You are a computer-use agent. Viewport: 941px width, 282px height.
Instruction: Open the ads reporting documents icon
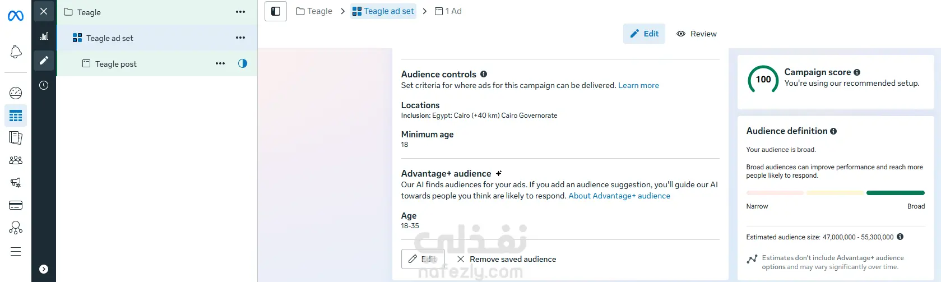coord(16,138)
